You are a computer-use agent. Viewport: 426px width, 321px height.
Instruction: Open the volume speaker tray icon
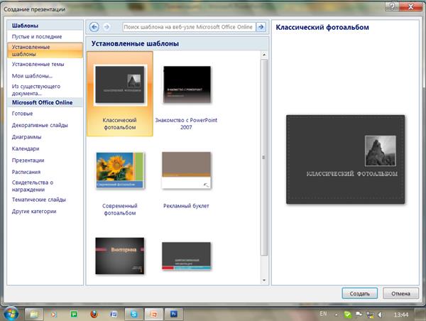[381, 315]
